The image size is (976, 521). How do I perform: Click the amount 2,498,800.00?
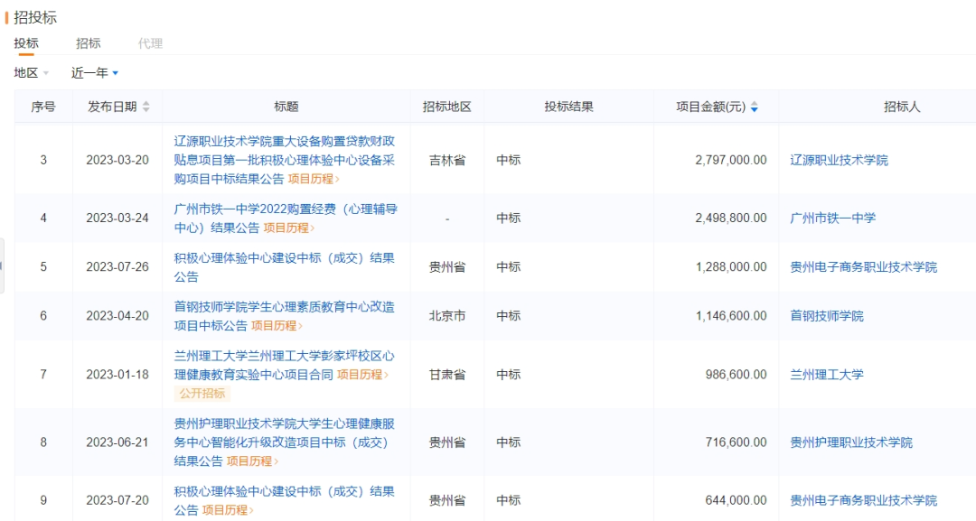pos(731,219)
